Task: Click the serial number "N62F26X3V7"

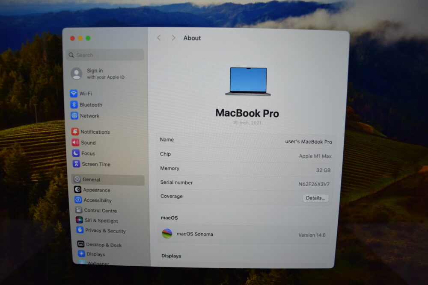Action: 314,184
